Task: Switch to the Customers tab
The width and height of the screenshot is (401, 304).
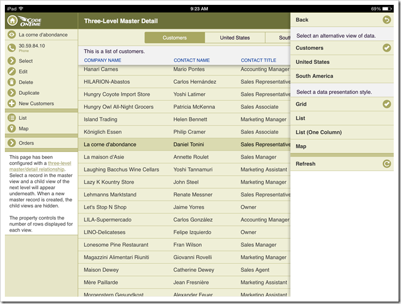Action: [174, 38]
